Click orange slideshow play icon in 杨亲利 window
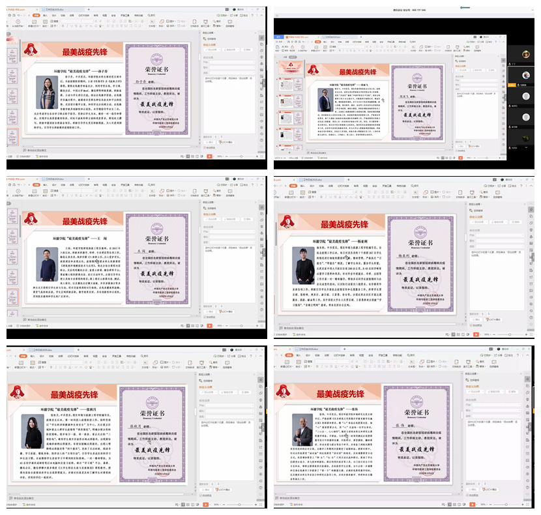Image resolution: width=541 pixels, height=515 pixels. tap(476, 334)
